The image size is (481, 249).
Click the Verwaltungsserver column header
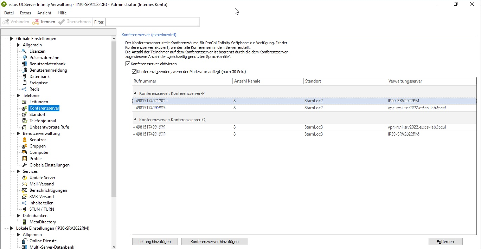(x=431, y=81)
